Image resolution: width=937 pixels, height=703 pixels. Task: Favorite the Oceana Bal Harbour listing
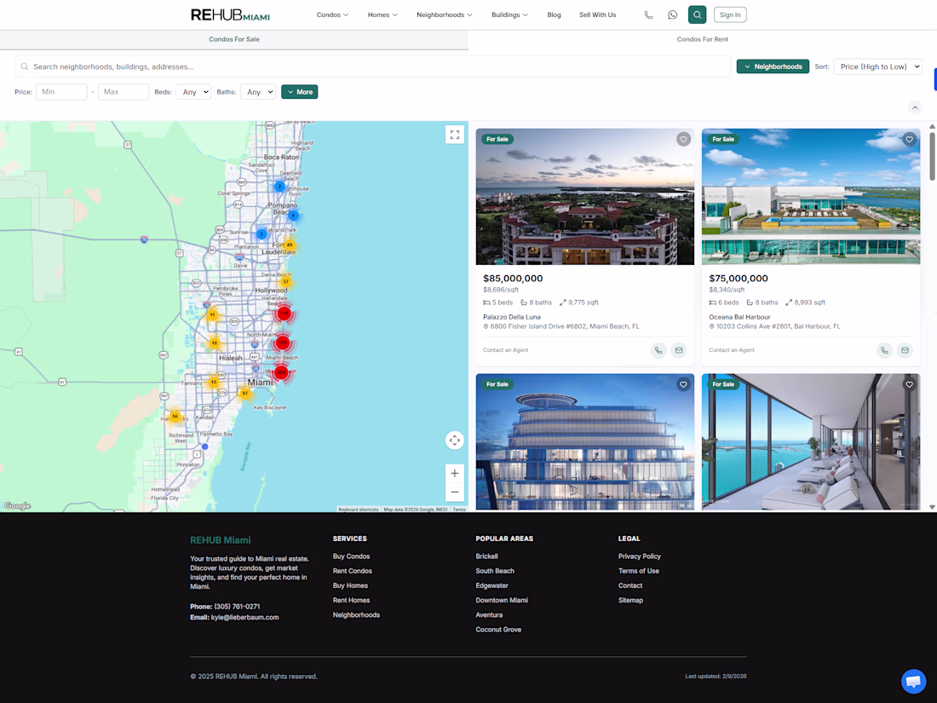point(909,139)
